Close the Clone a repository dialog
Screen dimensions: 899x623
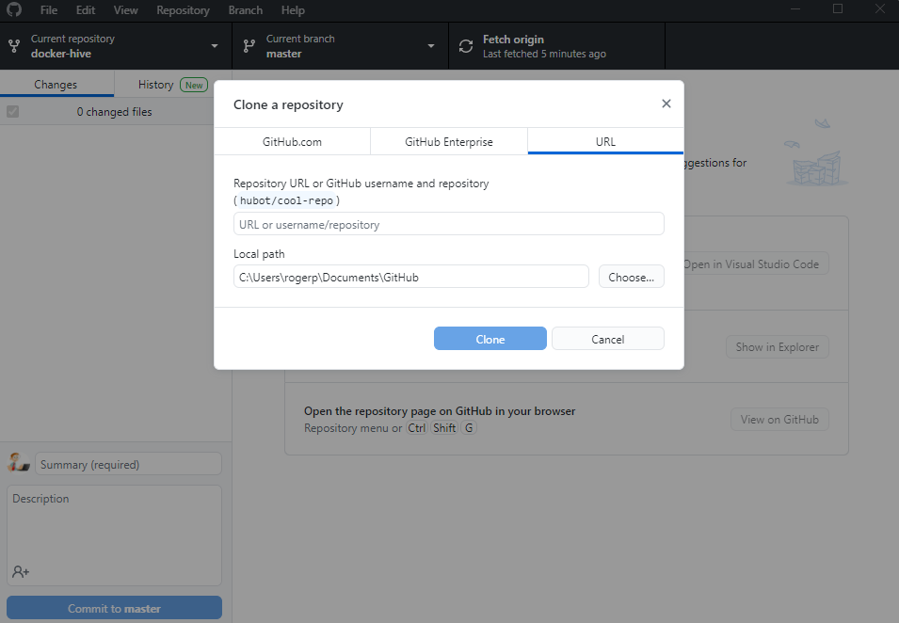(x=666, y=104)
